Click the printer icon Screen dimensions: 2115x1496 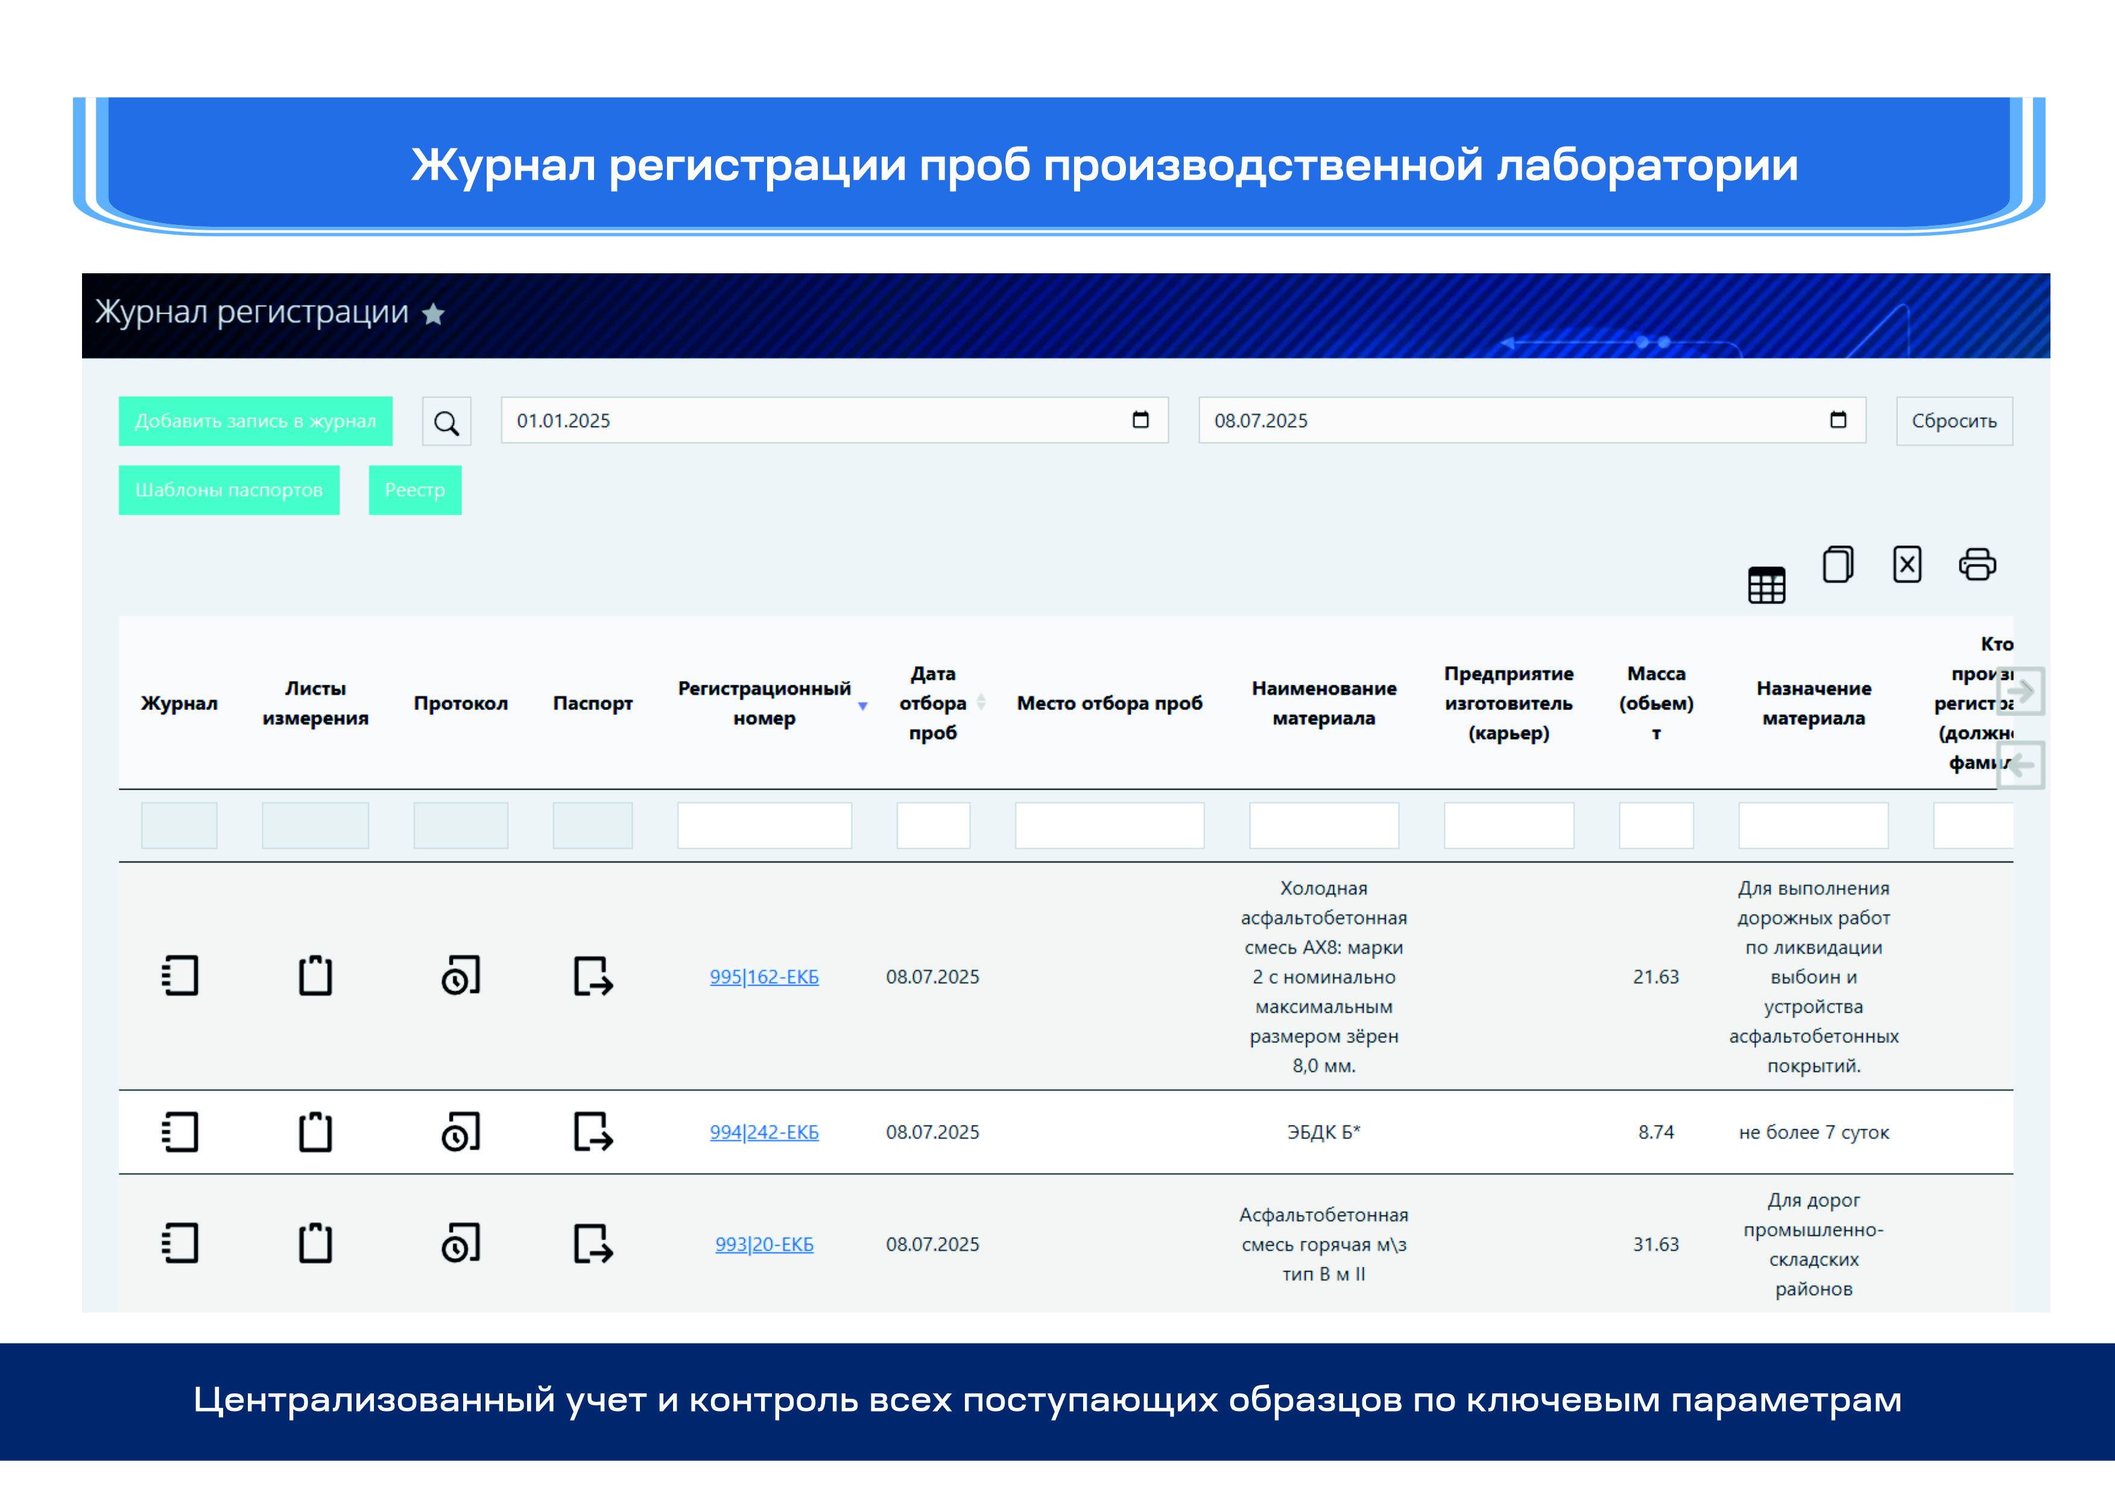tap(1977, 565)
